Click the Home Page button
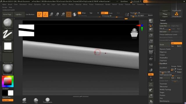This screenshot has height=104, width=186. point(8,14)
